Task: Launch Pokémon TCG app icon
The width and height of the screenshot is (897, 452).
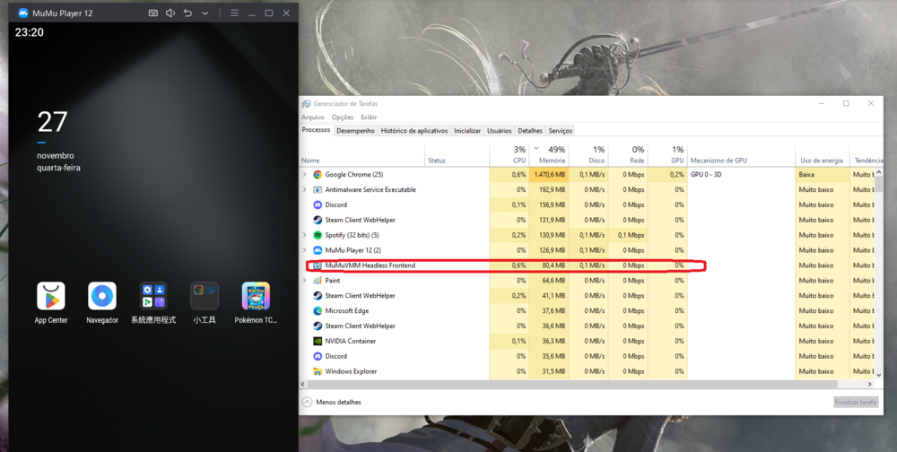Action: (256, 296)
